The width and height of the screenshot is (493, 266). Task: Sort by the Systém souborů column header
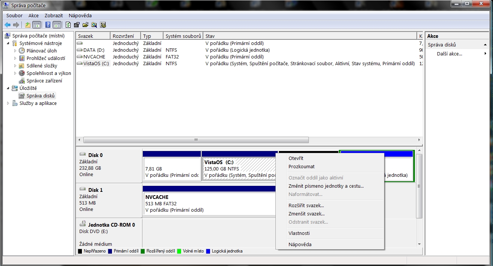(x=183, y=36)
